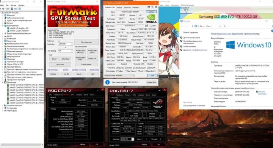273x148 pixels.
Task: Expand Bluetooth node in Device Manager
Action: pyautogui.click(x=3, y=15)
